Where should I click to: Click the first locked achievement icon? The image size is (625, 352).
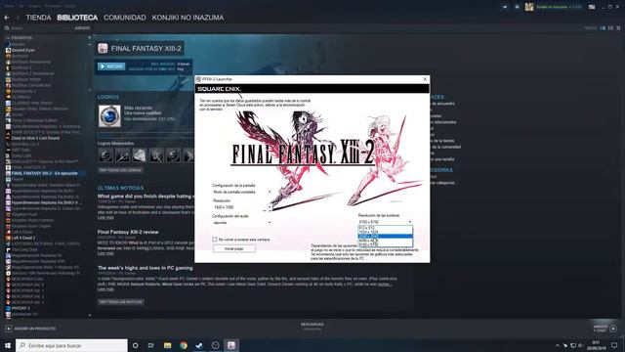click(x=105, y=155)
